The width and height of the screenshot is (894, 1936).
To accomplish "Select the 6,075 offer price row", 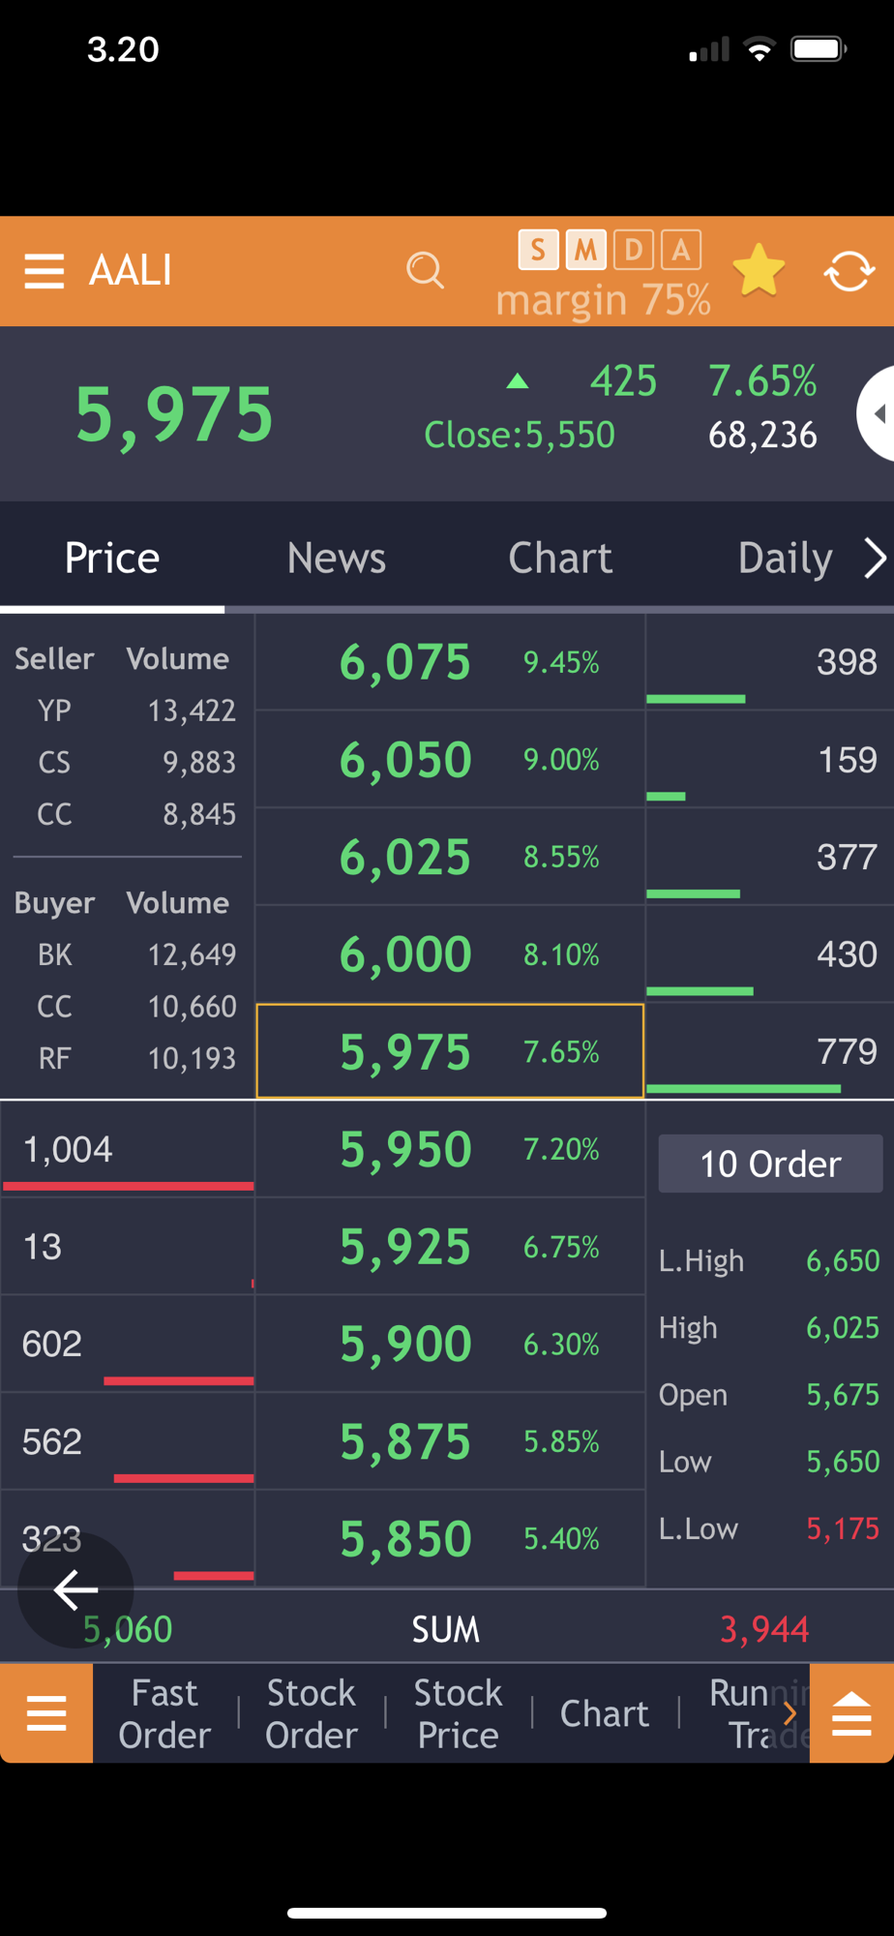I will [x=450, y=662].
